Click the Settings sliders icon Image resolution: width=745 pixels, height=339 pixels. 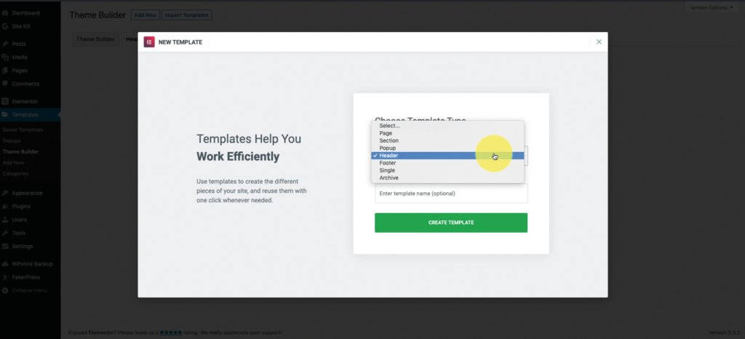5,247
